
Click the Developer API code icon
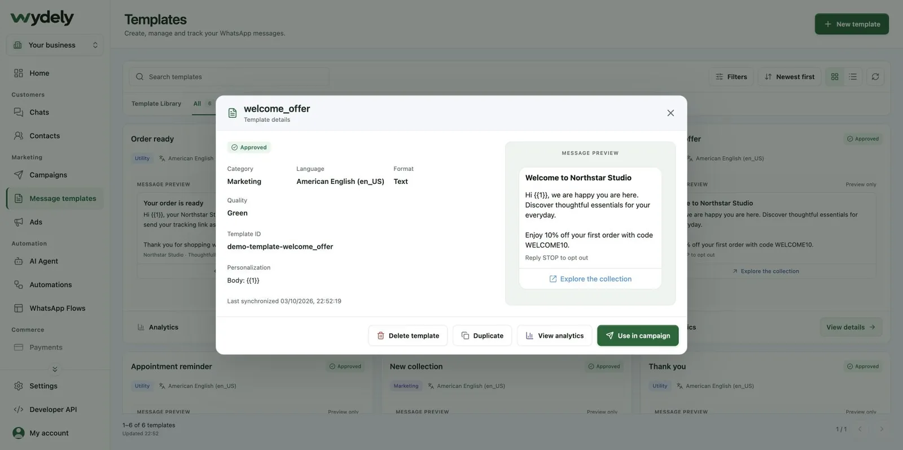tap(19, 410)
